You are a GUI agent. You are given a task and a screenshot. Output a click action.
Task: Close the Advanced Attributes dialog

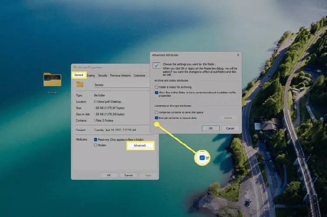(x=238, y=55)
